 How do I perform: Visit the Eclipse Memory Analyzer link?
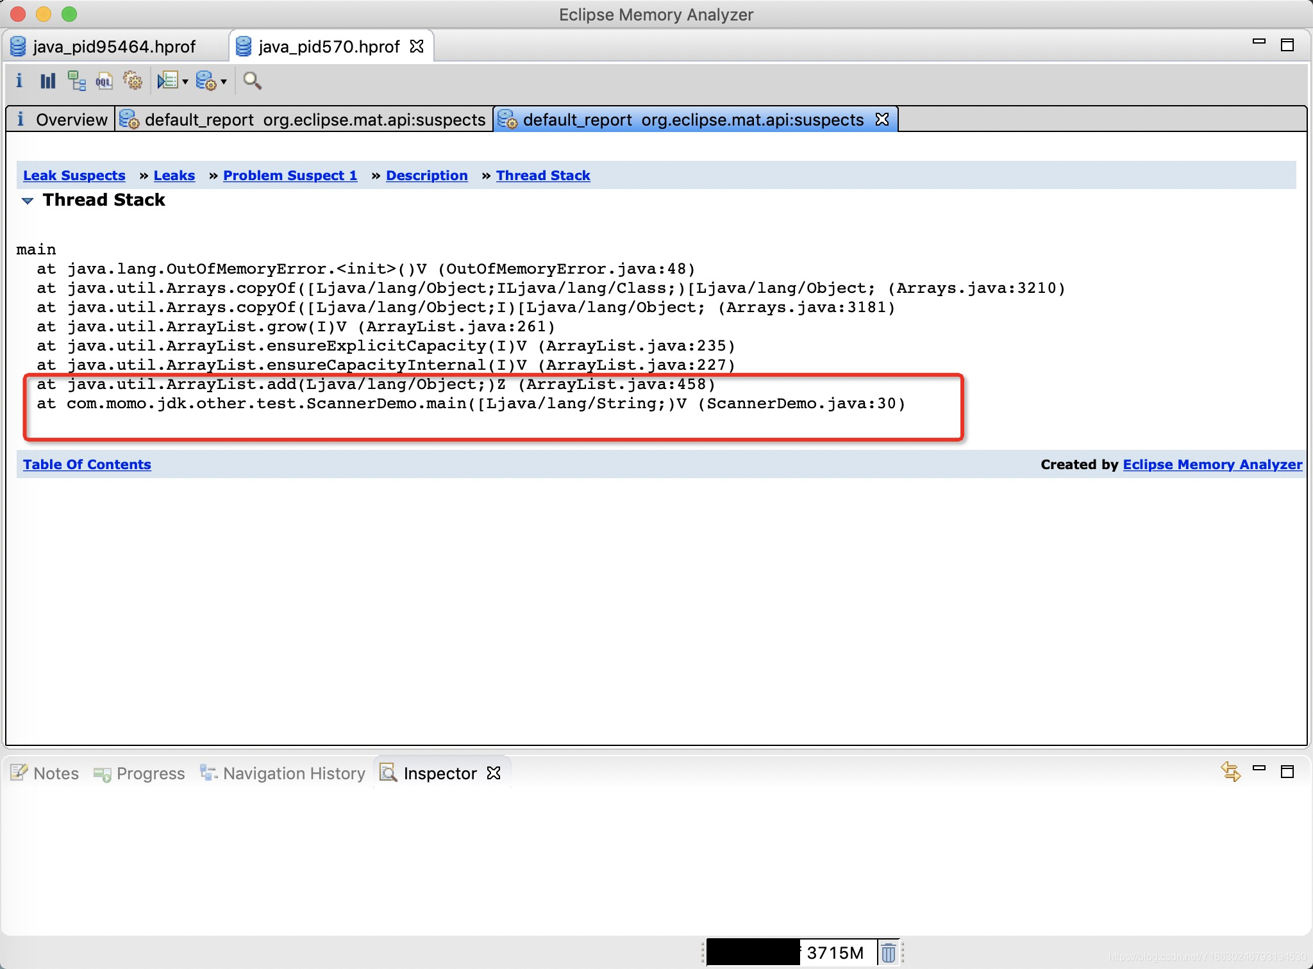click(x=1212, y=465)
